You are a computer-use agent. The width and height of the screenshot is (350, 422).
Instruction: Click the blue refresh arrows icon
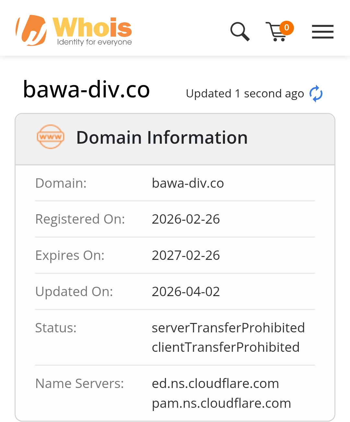coord(316,94)
